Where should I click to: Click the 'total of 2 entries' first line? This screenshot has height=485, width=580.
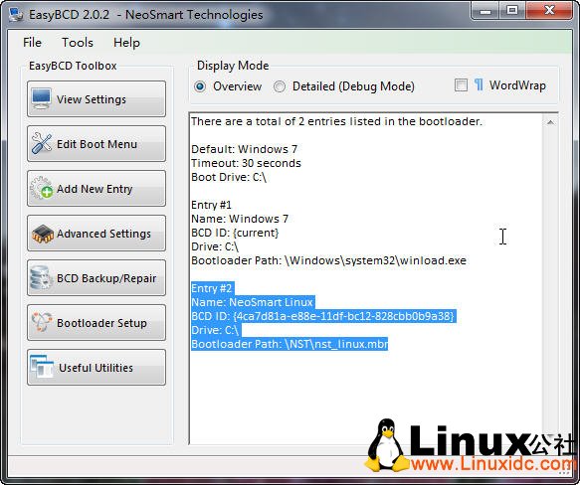336,121
